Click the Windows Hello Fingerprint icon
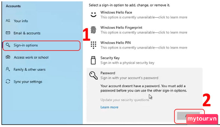 click(x=93, y=30)
